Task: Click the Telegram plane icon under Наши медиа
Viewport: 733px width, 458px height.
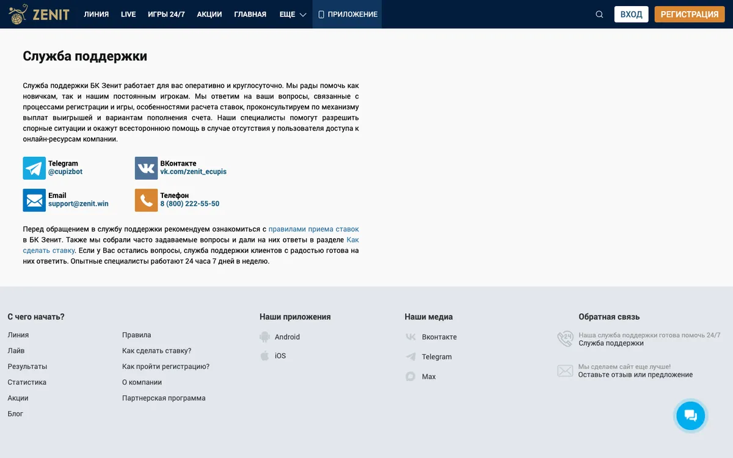Action: coord(410,357)
